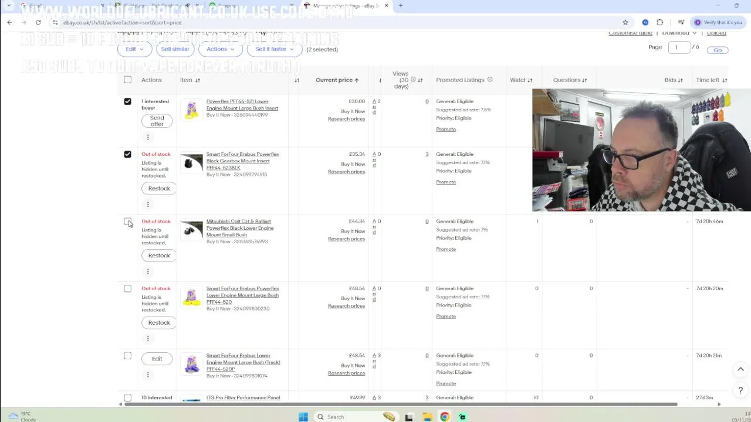Click the Go page button
The width and height of the screenshot is (751, 422).
pyautogui.click(x=718, y=50)
